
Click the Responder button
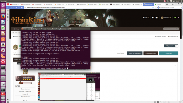coord(169,53)
